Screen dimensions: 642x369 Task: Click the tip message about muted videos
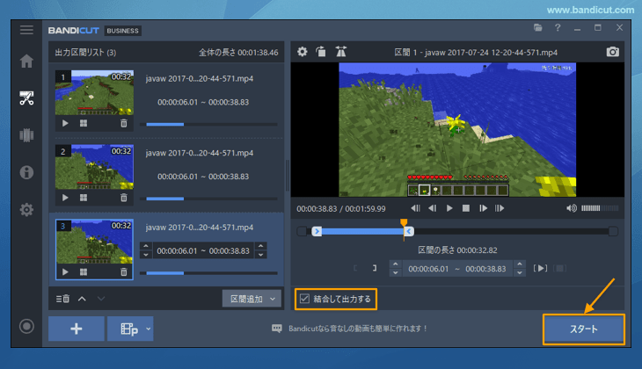click(x=358, y=329)
